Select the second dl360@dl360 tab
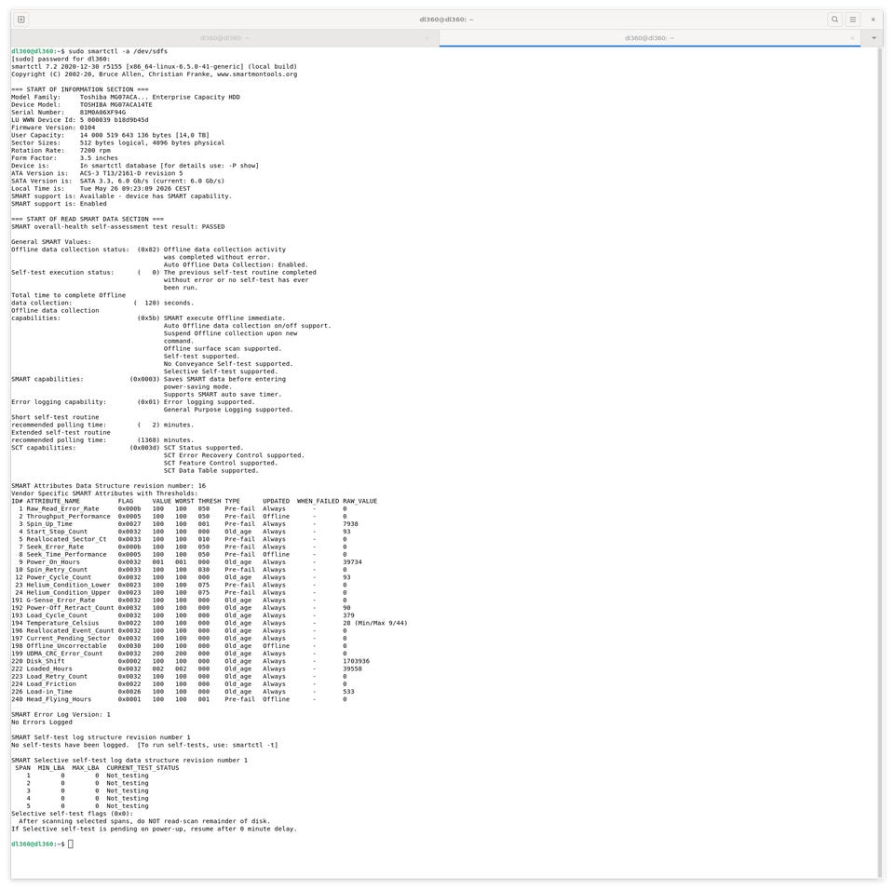Image resolution: width=894 pixels, height=891 pixels. click(x=649, y=38)
